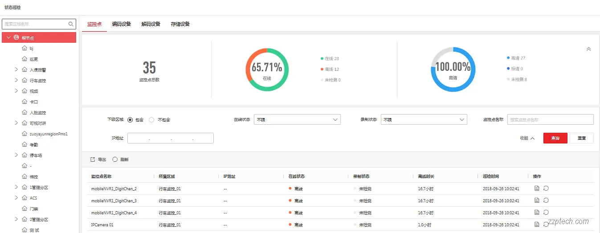The height and width of the screenshot is (233, 600).
Task: Click the house icon beside 考勤
Action: [x=24, y=144]
